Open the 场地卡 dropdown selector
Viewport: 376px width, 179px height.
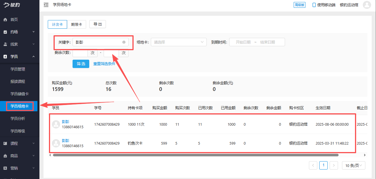(178, 42)
